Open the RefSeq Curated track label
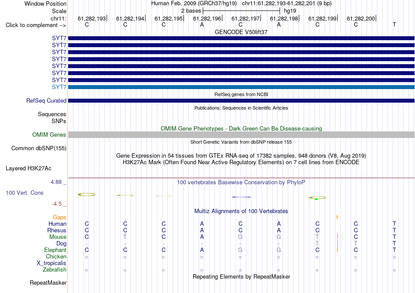The width and height of the screenshot is (415, 293). coord(46,101)
